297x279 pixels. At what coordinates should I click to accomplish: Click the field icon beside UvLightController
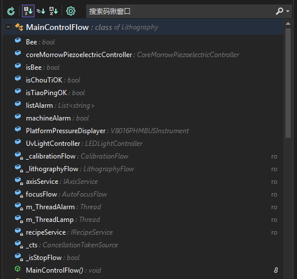click(x=18, y=142)
